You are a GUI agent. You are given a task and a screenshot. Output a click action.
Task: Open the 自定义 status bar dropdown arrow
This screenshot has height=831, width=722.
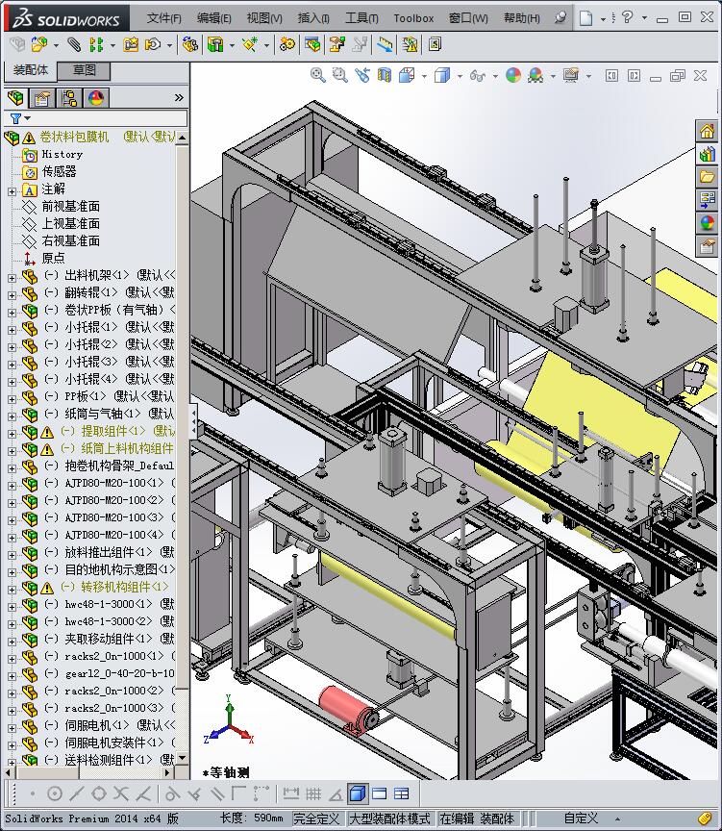617,818
